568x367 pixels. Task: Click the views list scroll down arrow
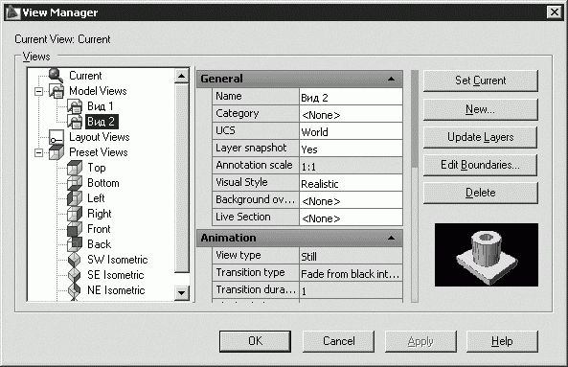point(181,292)
